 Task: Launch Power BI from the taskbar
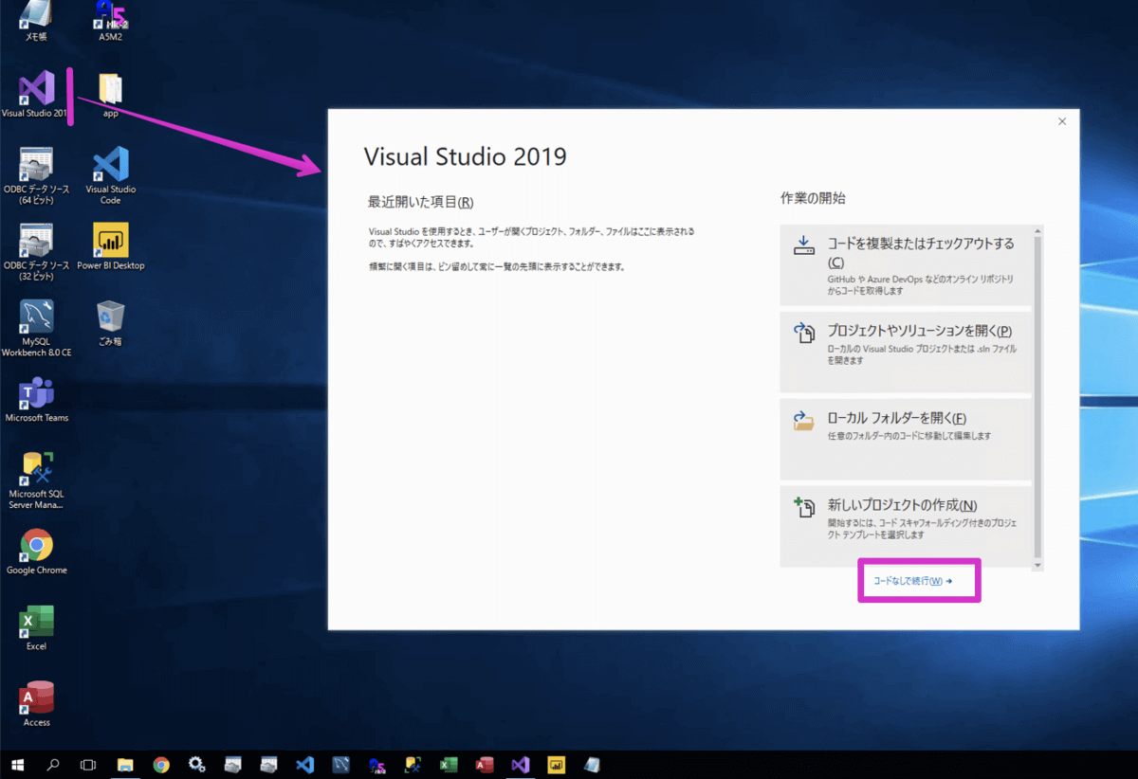(557, 765)
